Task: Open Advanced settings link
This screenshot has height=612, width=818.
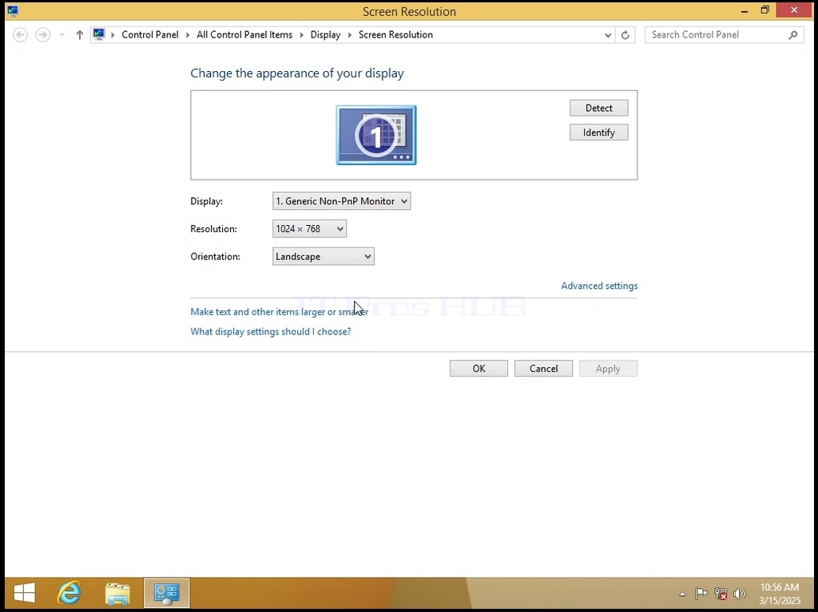Action: pyautogui.click(x=599, y=286)
